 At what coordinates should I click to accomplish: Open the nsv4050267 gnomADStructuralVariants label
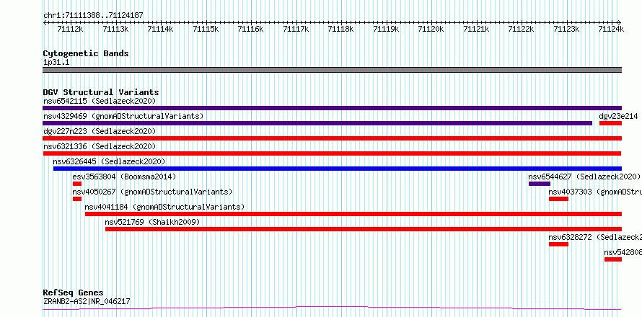tap(152, 192)
